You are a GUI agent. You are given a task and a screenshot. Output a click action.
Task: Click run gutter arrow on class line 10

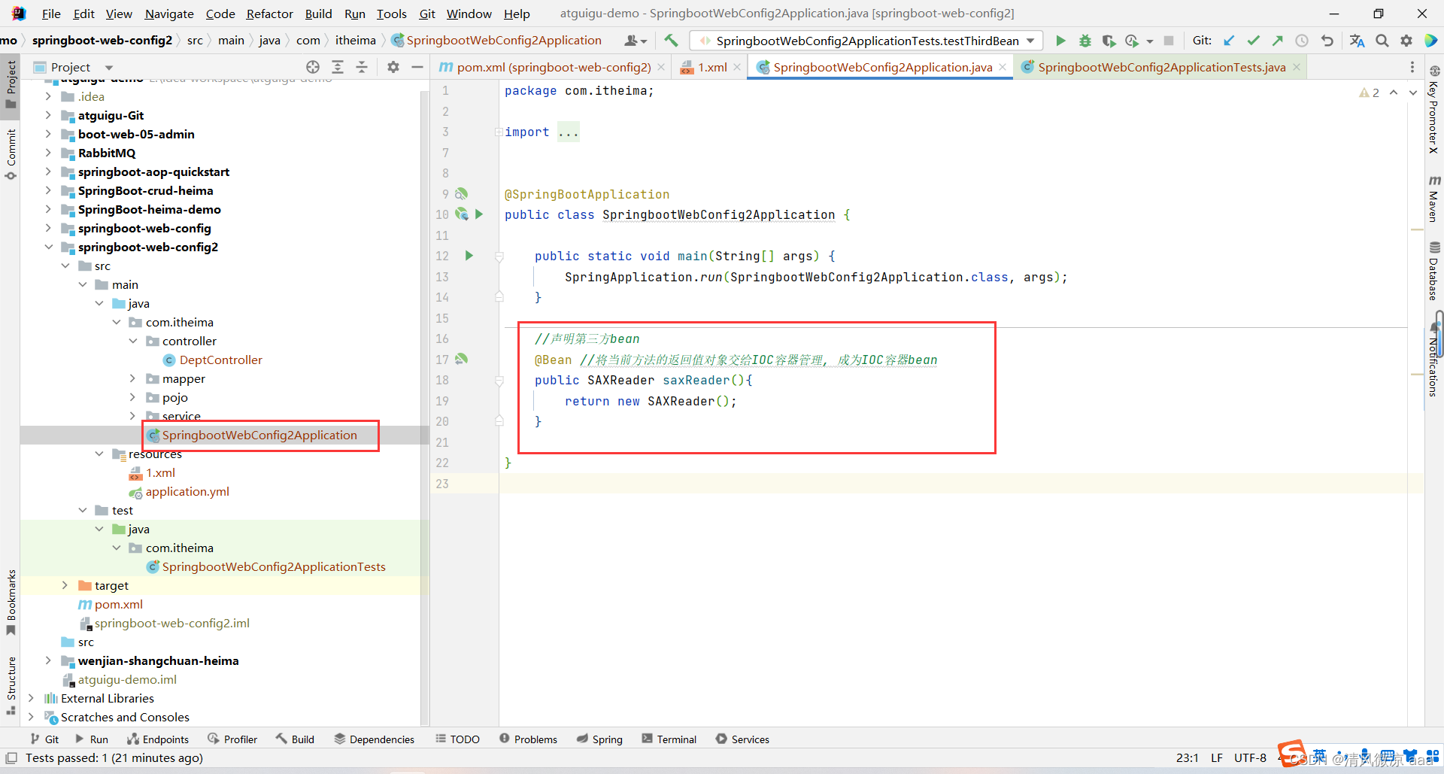coord(479,214)
